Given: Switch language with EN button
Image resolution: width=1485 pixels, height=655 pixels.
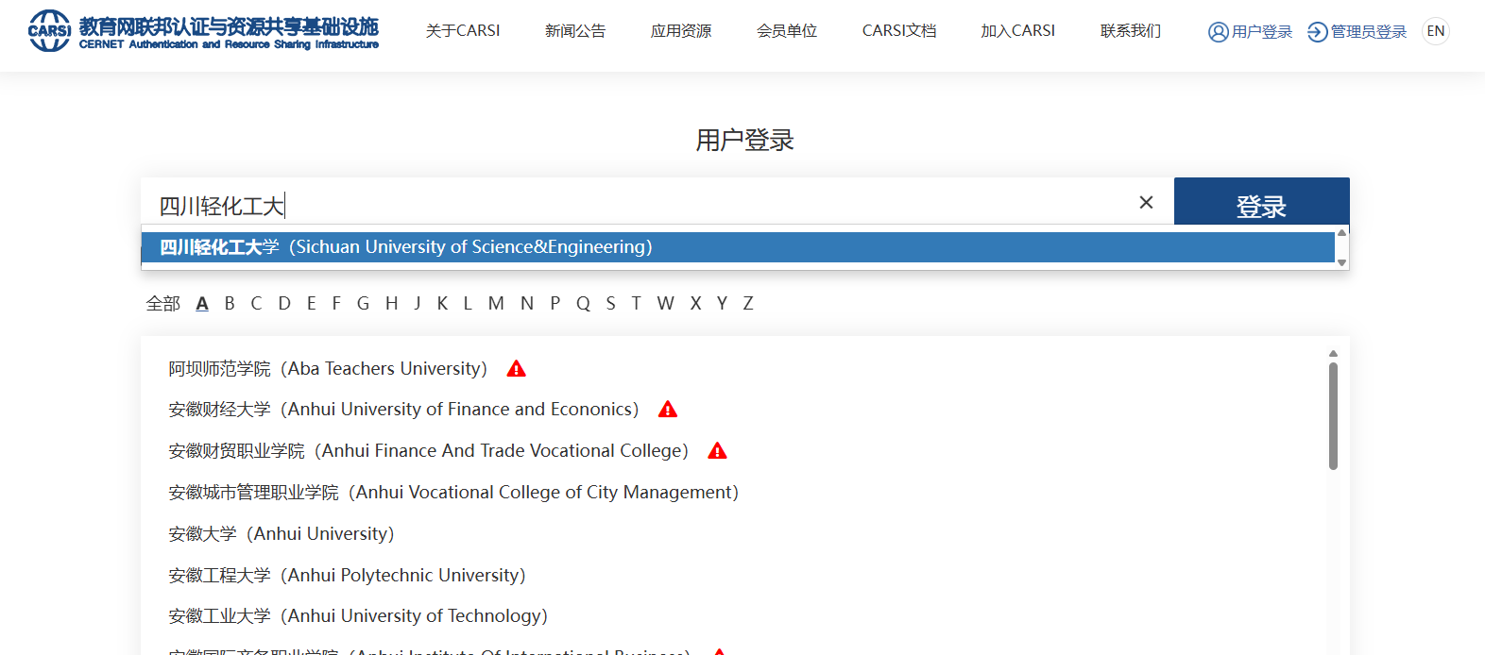Looking at the screenshot, I should tap(1435, 31).
